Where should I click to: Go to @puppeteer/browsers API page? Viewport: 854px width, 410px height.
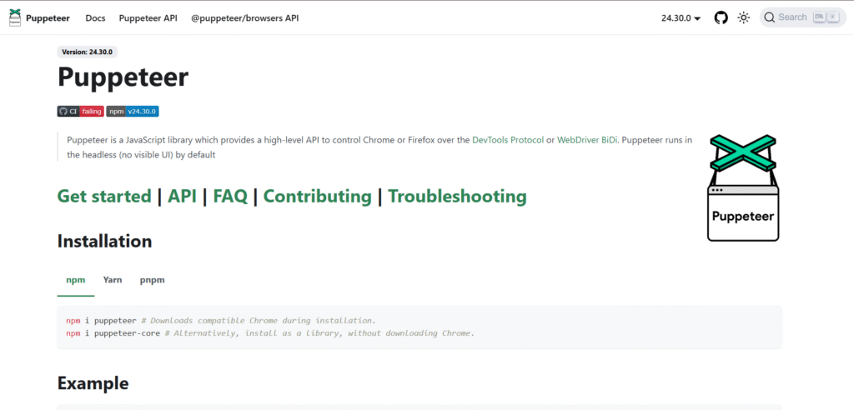[244, 17]
